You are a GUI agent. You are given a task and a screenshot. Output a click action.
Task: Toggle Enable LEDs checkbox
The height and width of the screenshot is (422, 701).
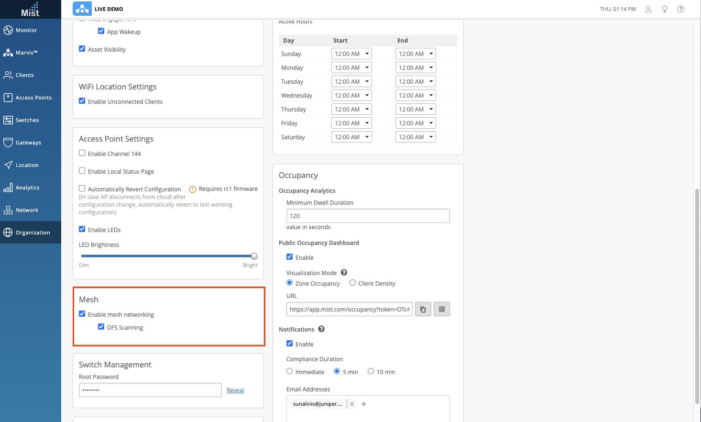[82, 229]
